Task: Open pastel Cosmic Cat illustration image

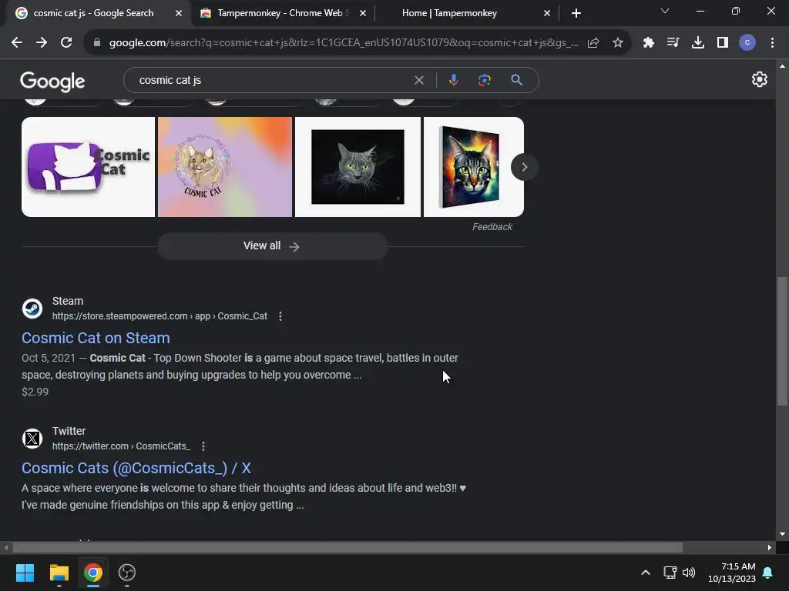Action: point(225,167)
